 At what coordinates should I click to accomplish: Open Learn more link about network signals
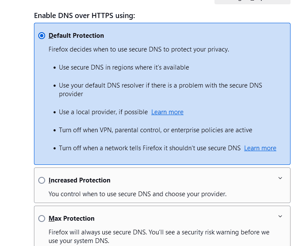(260, 148)
